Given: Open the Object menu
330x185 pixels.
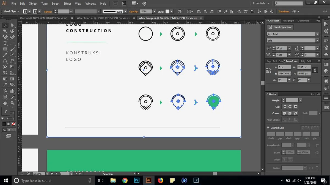Looking at the screenshot, I should (x=33, y=4).
